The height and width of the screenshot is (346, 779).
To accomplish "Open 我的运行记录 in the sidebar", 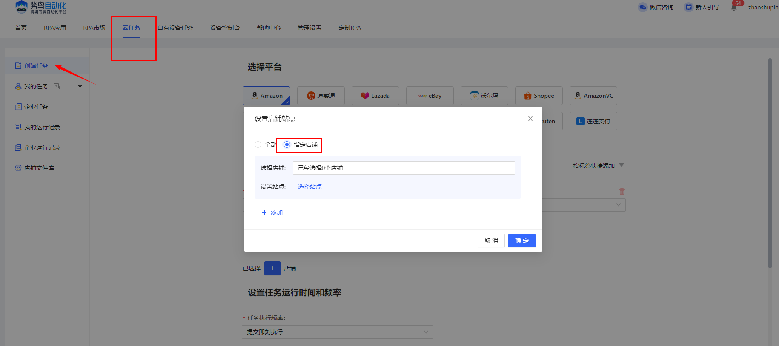I will (42, 127).
